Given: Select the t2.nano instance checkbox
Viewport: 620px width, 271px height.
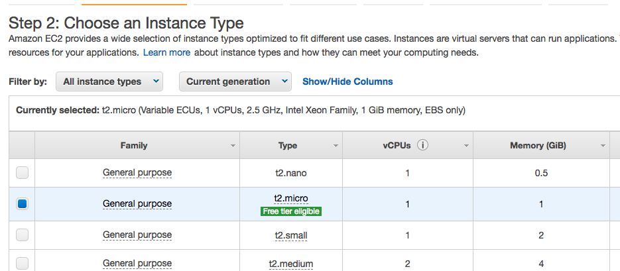Looking at the screenshot, I should pos(23,173).
